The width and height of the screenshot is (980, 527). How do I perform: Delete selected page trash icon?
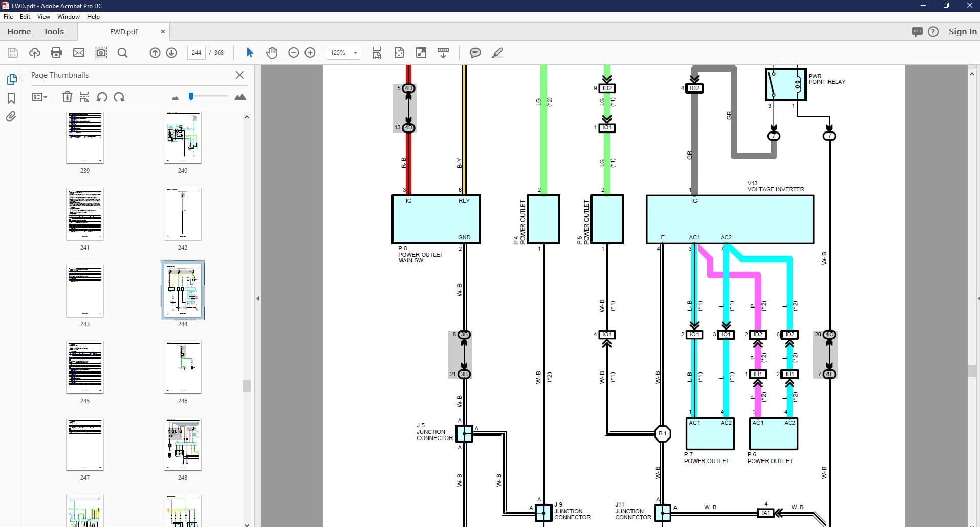(x=67, y=97)
